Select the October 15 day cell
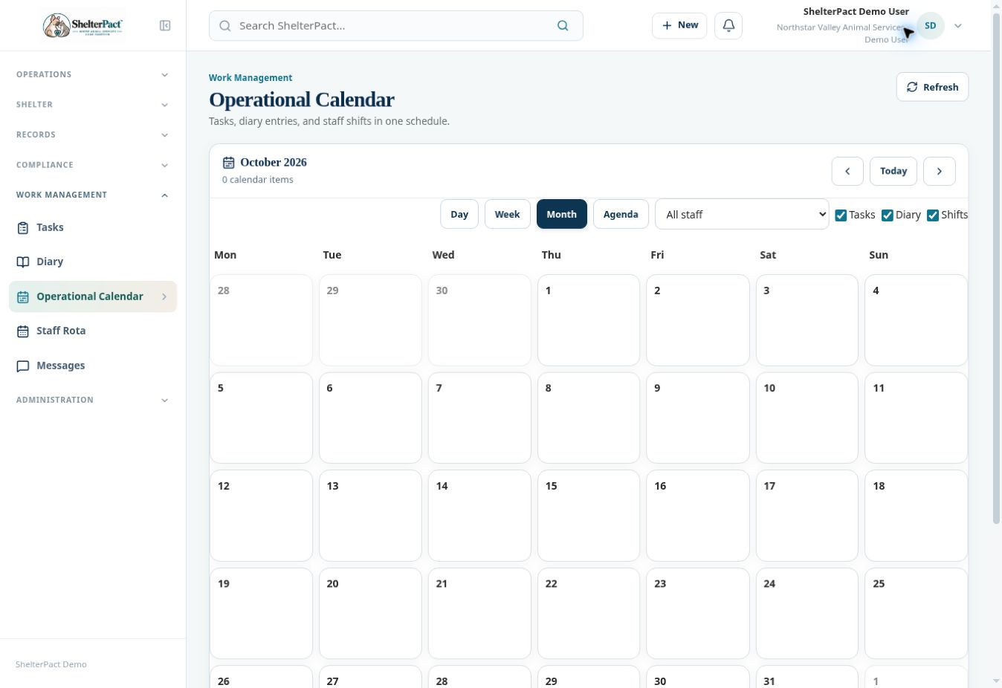The image size is (1002, 688). coord(589,516)
